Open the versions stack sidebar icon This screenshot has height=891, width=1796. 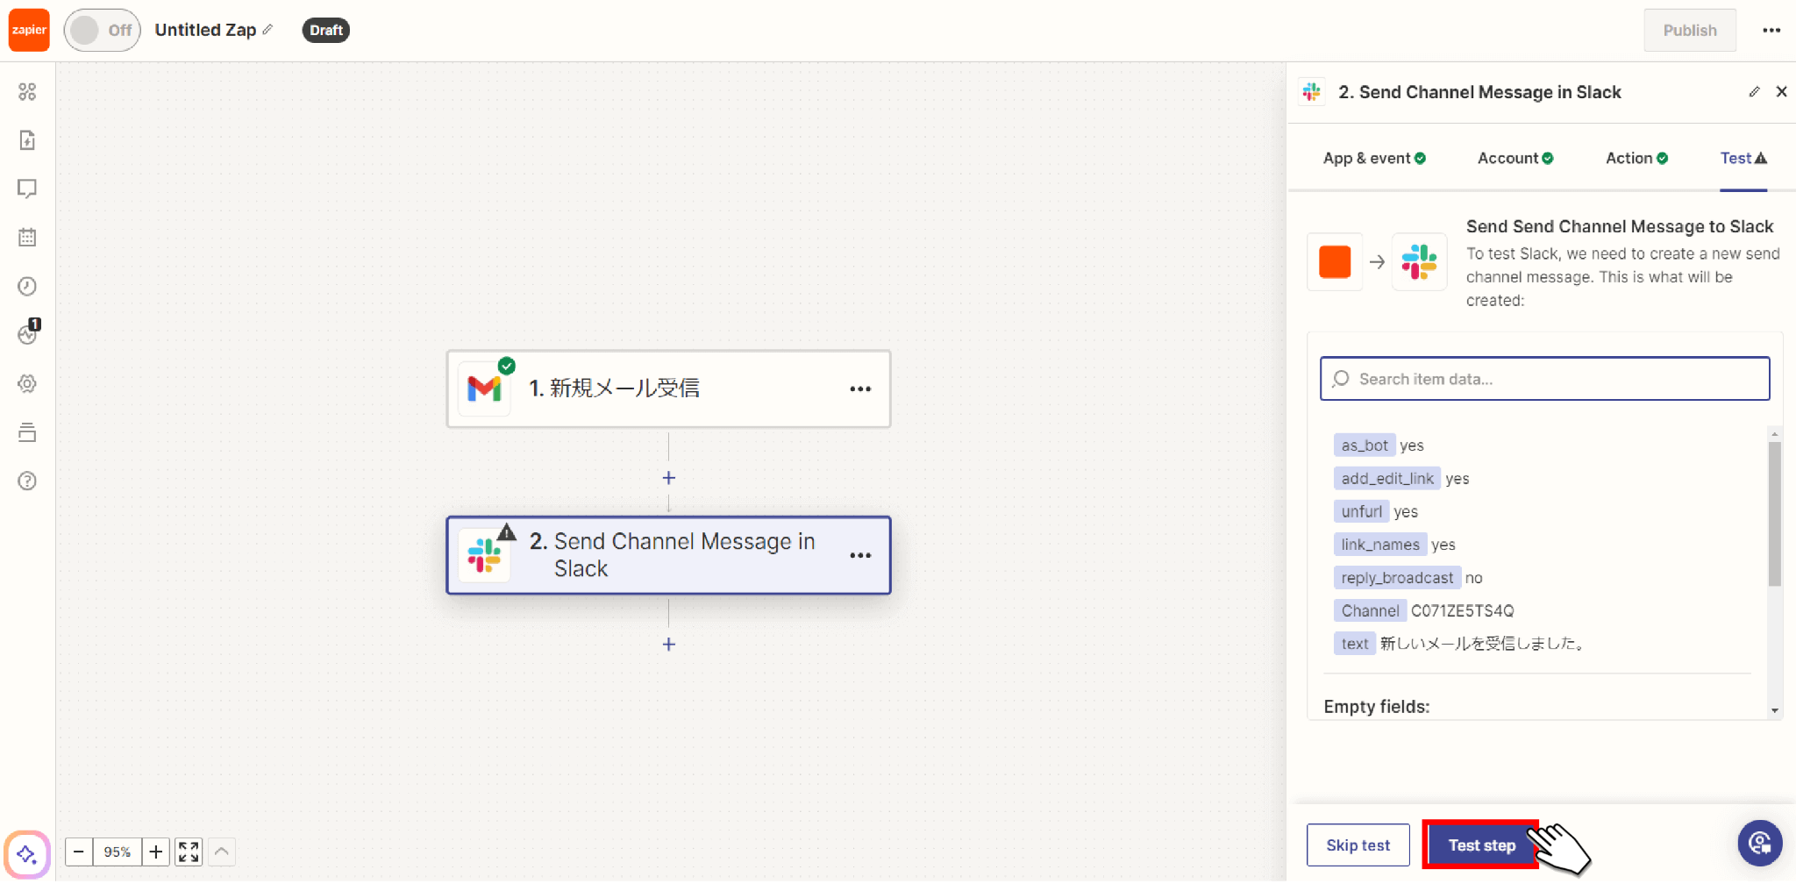pos(27,432)
